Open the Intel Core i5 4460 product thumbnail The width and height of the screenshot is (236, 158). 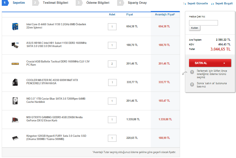[15, 26]
